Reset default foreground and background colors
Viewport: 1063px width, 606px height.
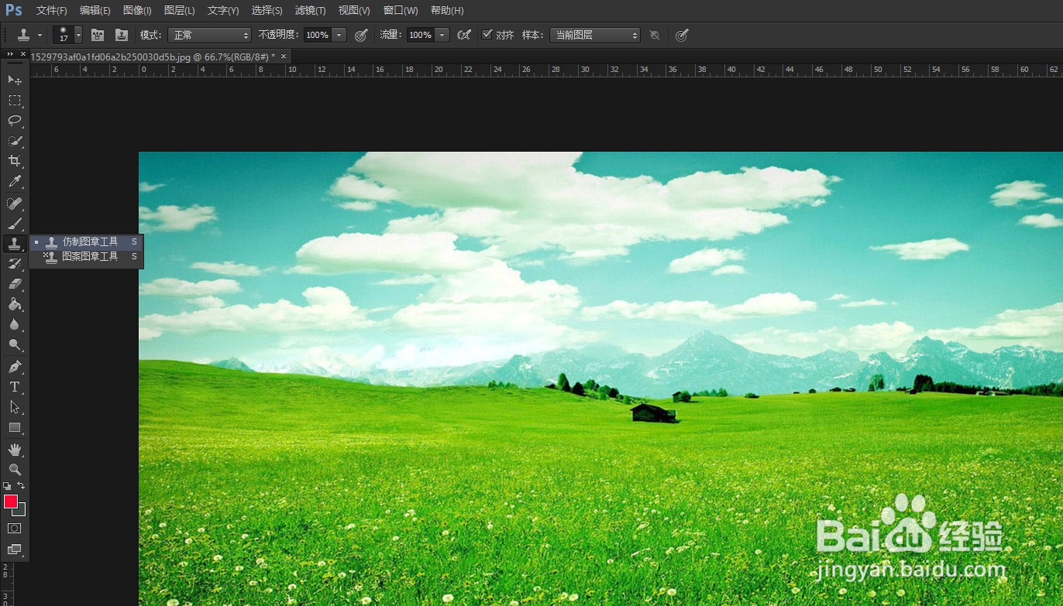[x=7, y=486]
